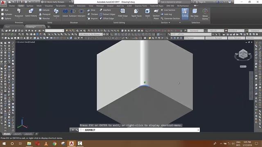The image size is (262, 147).
Task: Expand the Section panel dropdown
Action: [165, 22]
